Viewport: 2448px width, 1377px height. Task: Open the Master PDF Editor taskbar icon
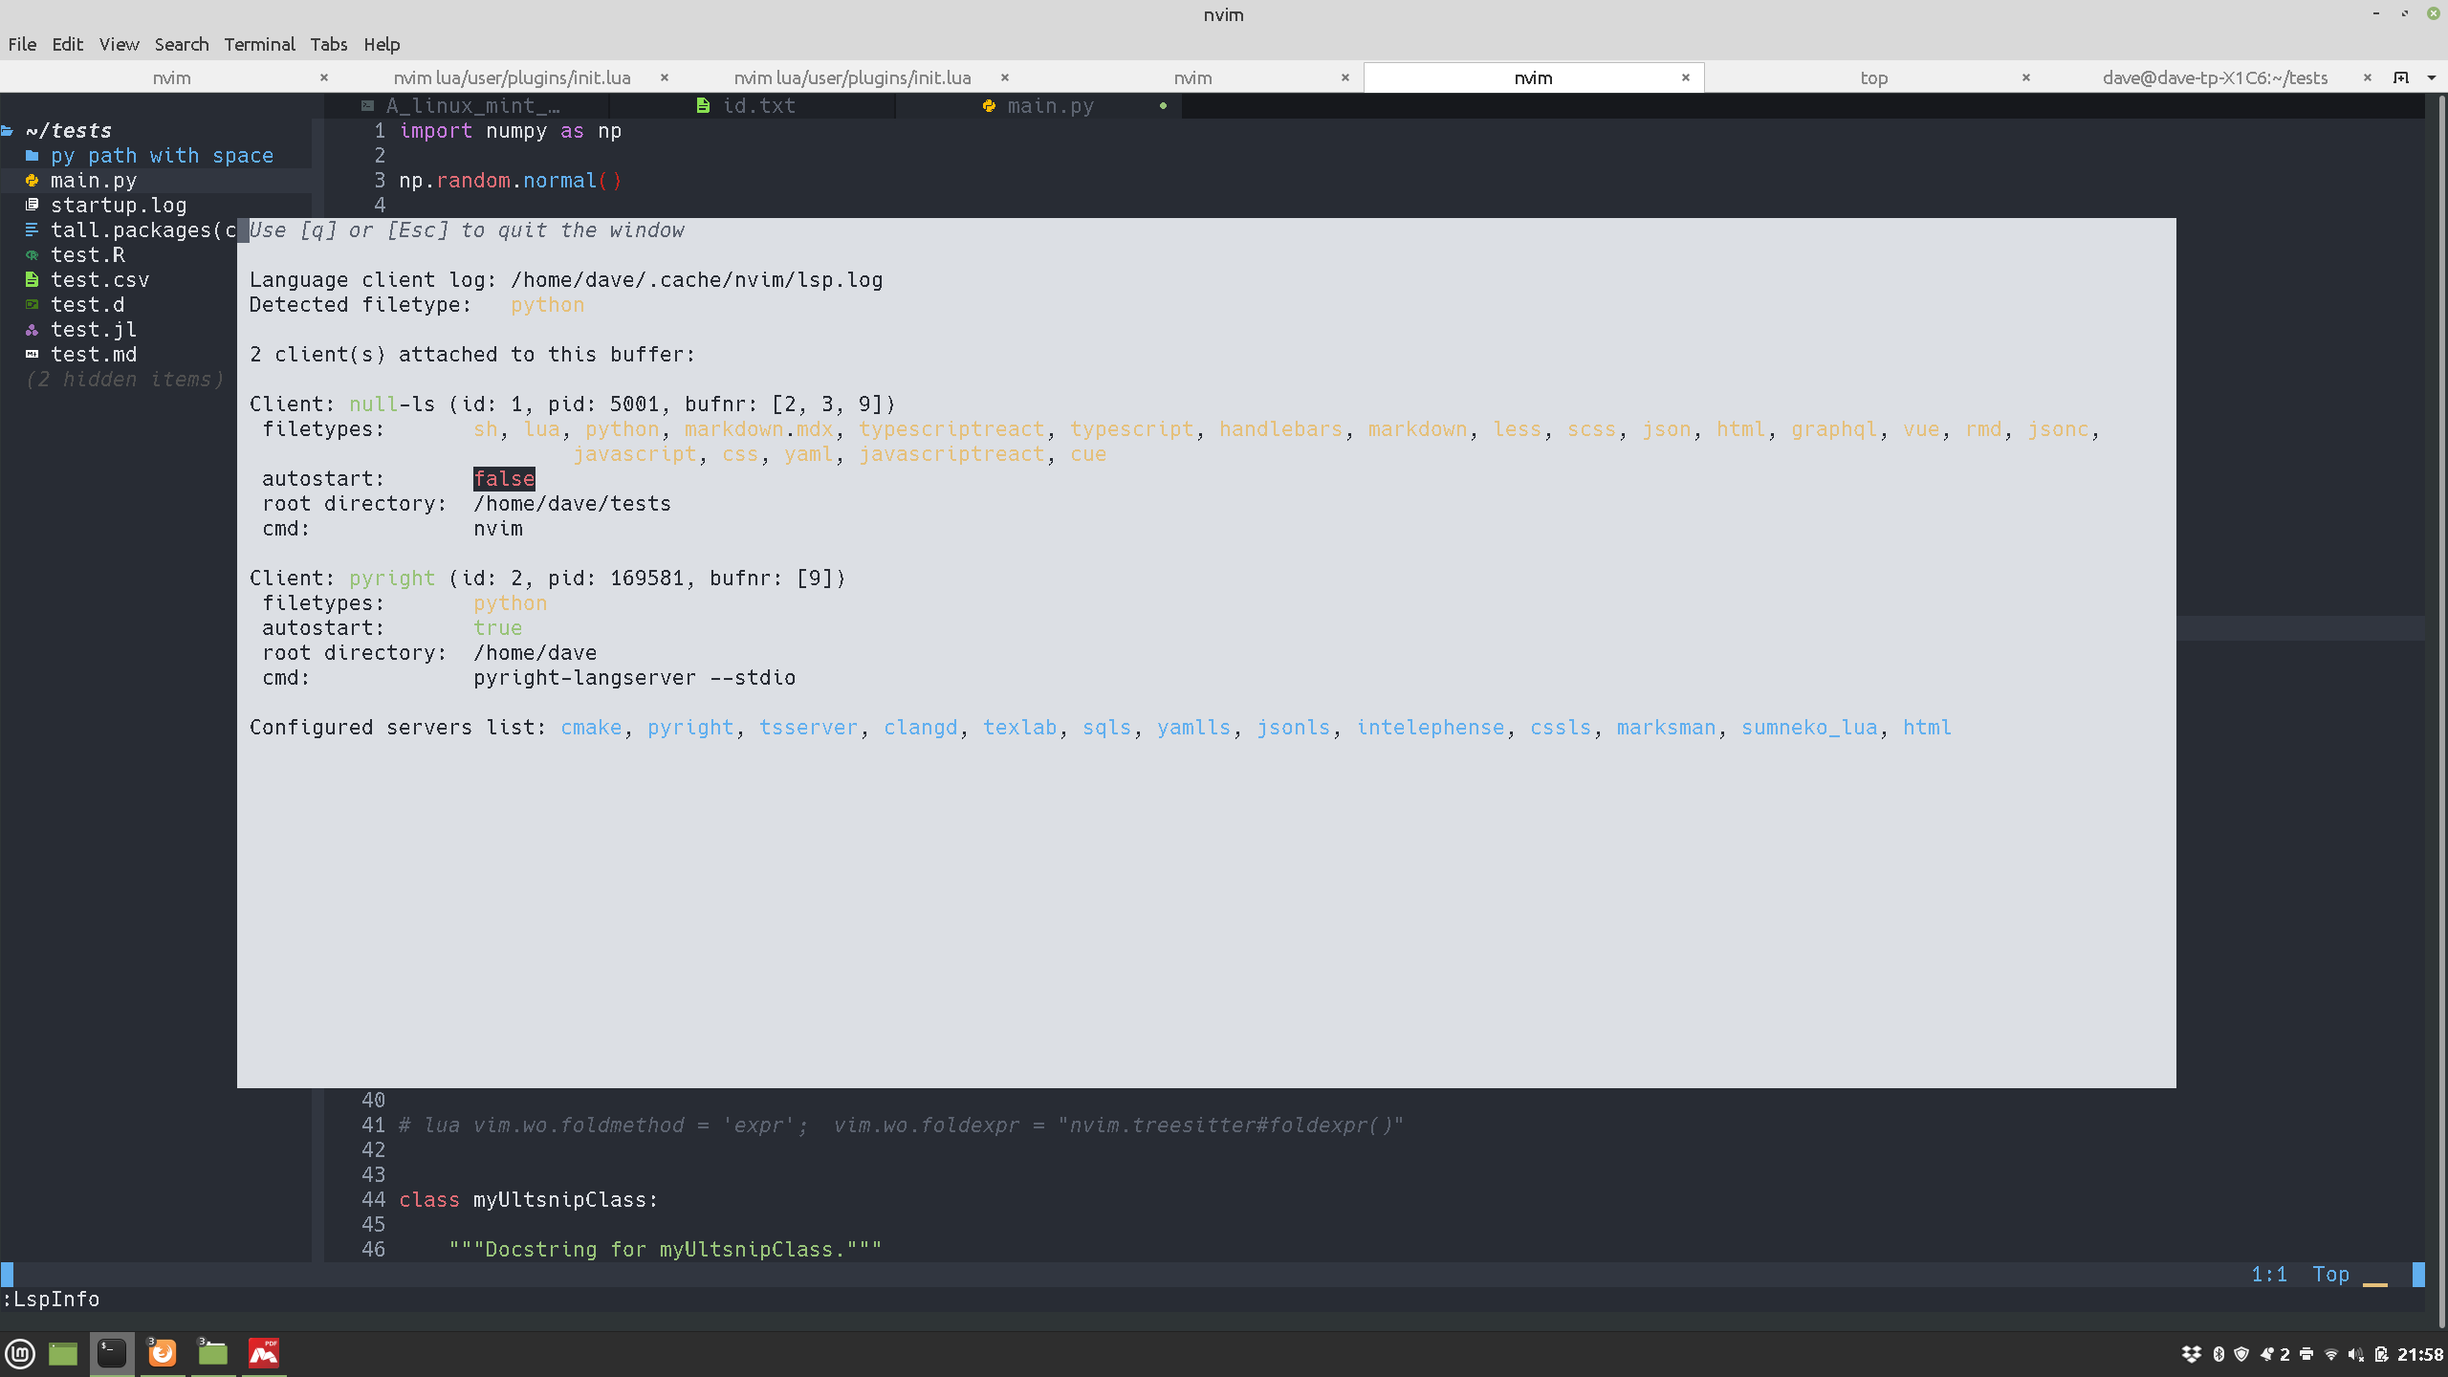point(264,1354)
